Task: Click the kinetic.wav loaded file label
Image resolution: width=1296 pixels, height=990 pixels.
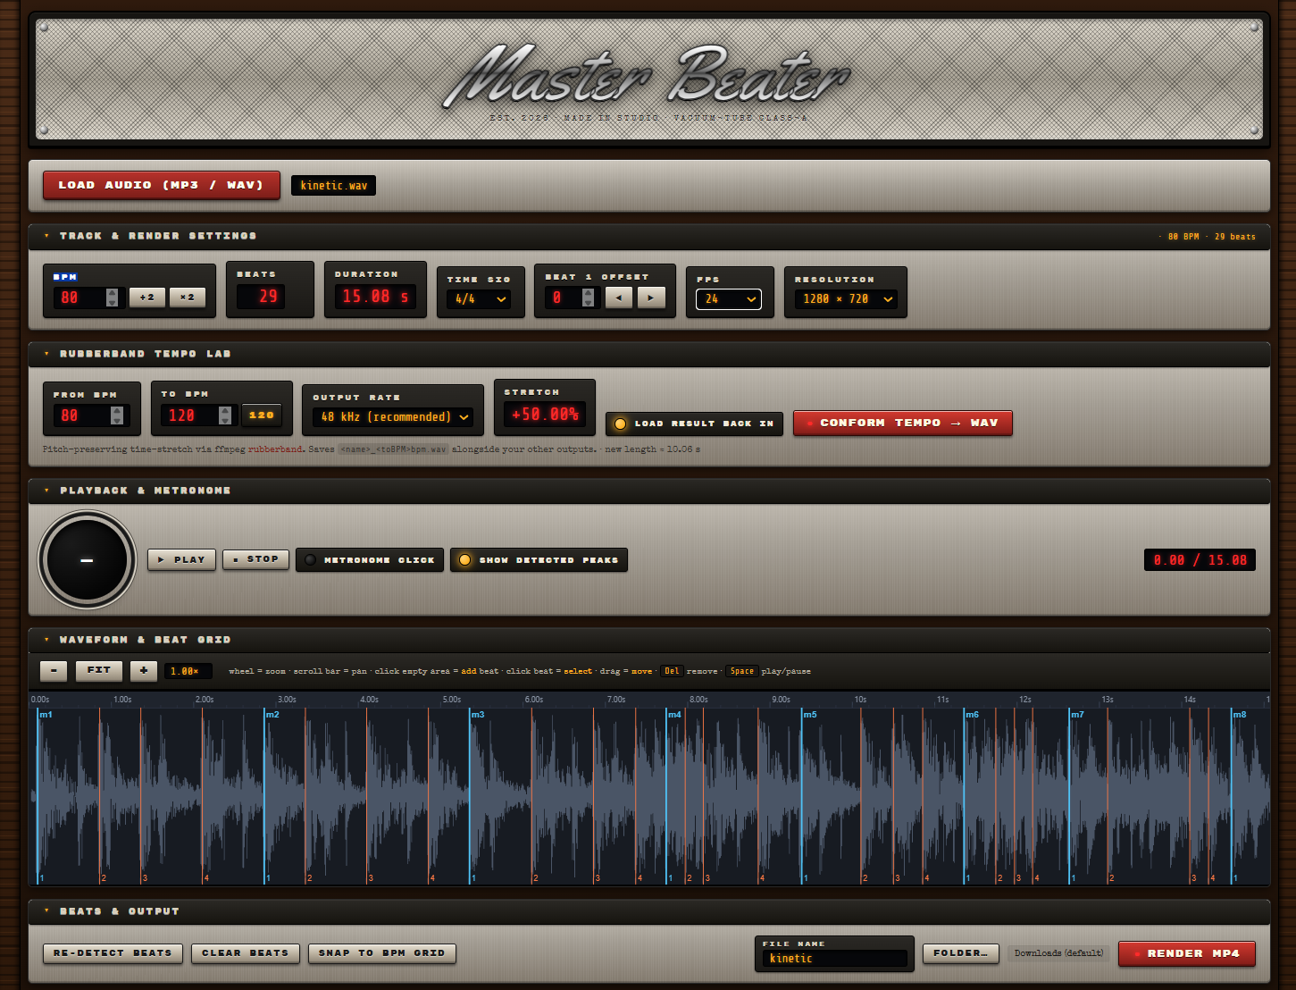Action: click(333, 186)
